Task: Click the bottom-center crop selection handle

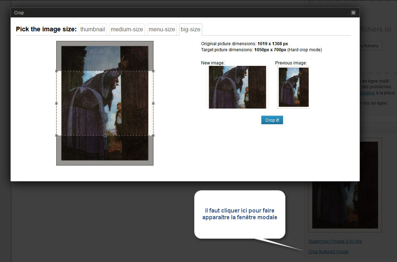Action: coord(105,135)
